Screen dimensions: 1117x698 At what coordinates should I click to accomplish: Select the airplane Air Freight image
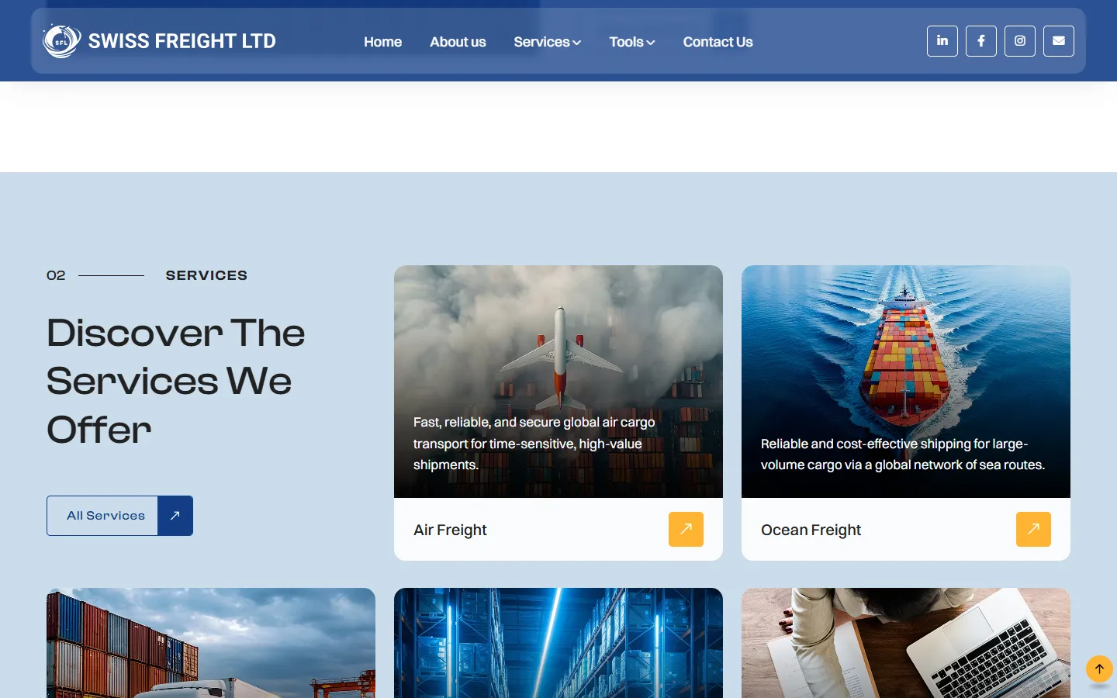(558, 382)
